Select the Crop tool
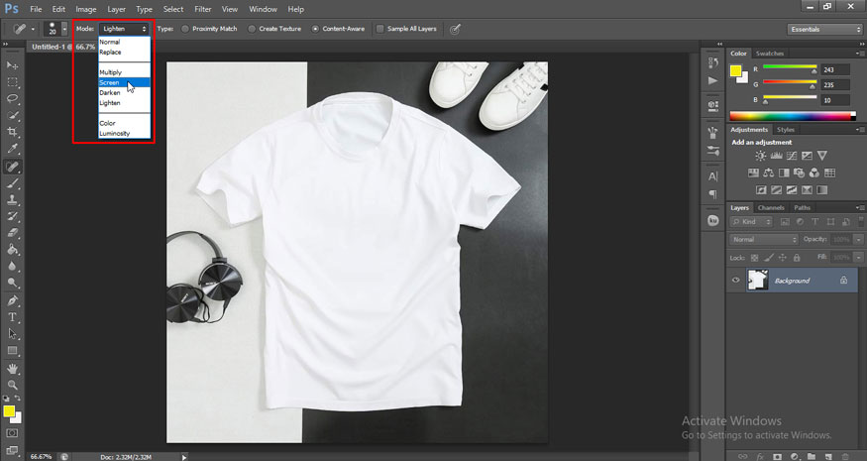The height and width of the screenshot is (461, 867). click(13, 132)
